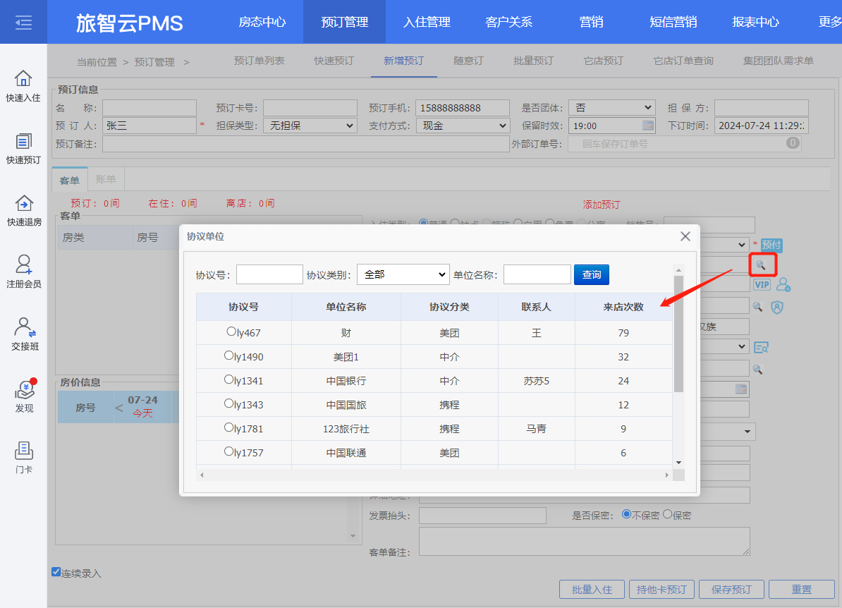Open 门卡 door card icon
This screenshot has height=608, width=842.
[x=24, y=451]
